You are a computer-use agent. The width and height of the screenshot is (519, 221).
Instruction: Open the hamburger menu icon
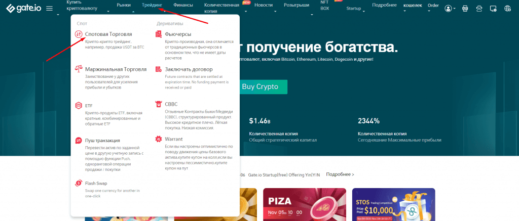(49, 8)
